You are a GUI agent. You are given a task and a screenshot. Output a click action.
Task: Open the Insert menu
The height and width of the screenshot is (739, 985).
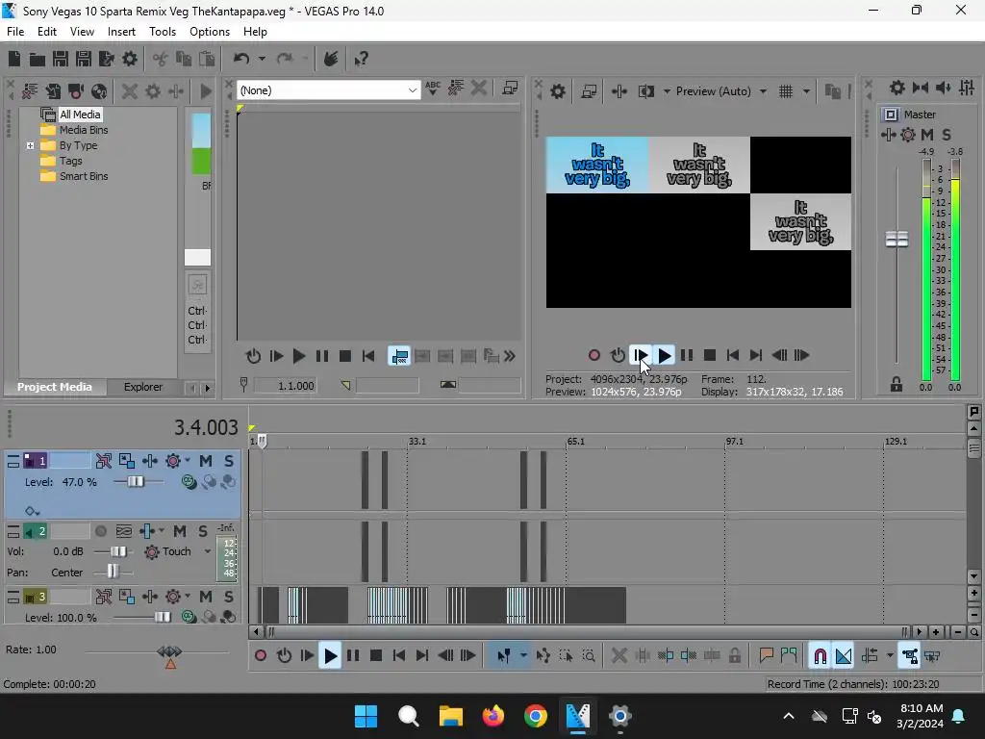pos(121,32)
